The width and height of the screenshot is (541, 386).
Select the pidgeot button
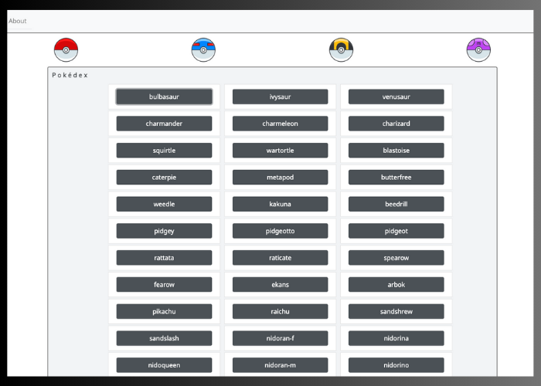coord(396,232)
